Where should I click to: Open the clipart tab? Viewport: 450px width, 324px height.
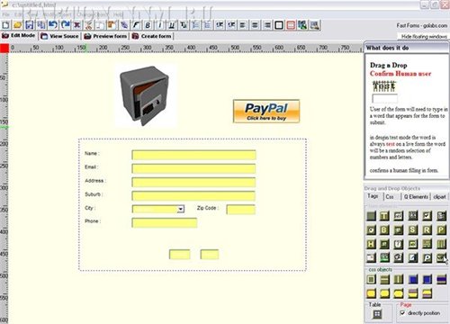tap(439, 197)
